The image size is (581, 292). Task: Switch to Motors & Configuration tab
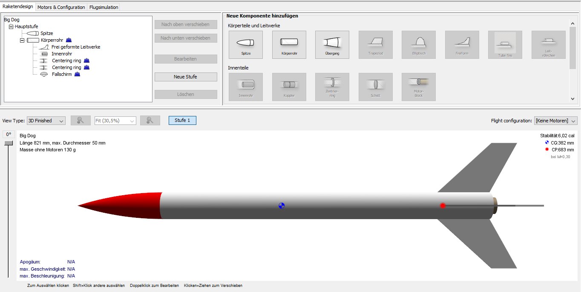pyautogui.click(x=61, y=7)
